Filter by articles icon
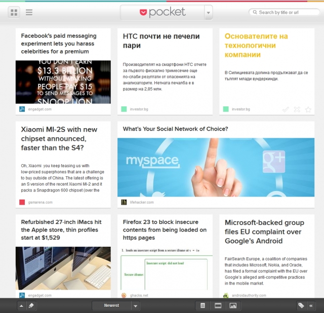Image resolution: width=324 pixels, height=313 pixels. [x=203, y=305]
